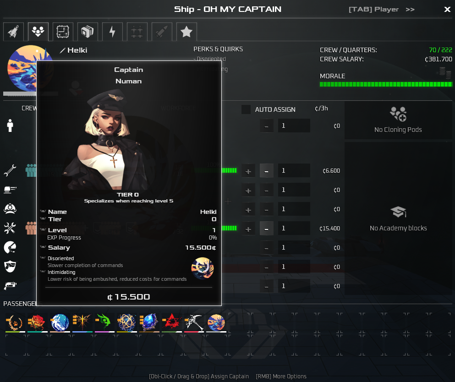This screenshot has height=382, width=455.
Task: Click the mechanics crossed tools icon
Action: [x=10, y=228]
